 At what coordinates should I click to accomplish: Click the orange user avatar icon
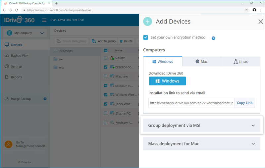9,144
